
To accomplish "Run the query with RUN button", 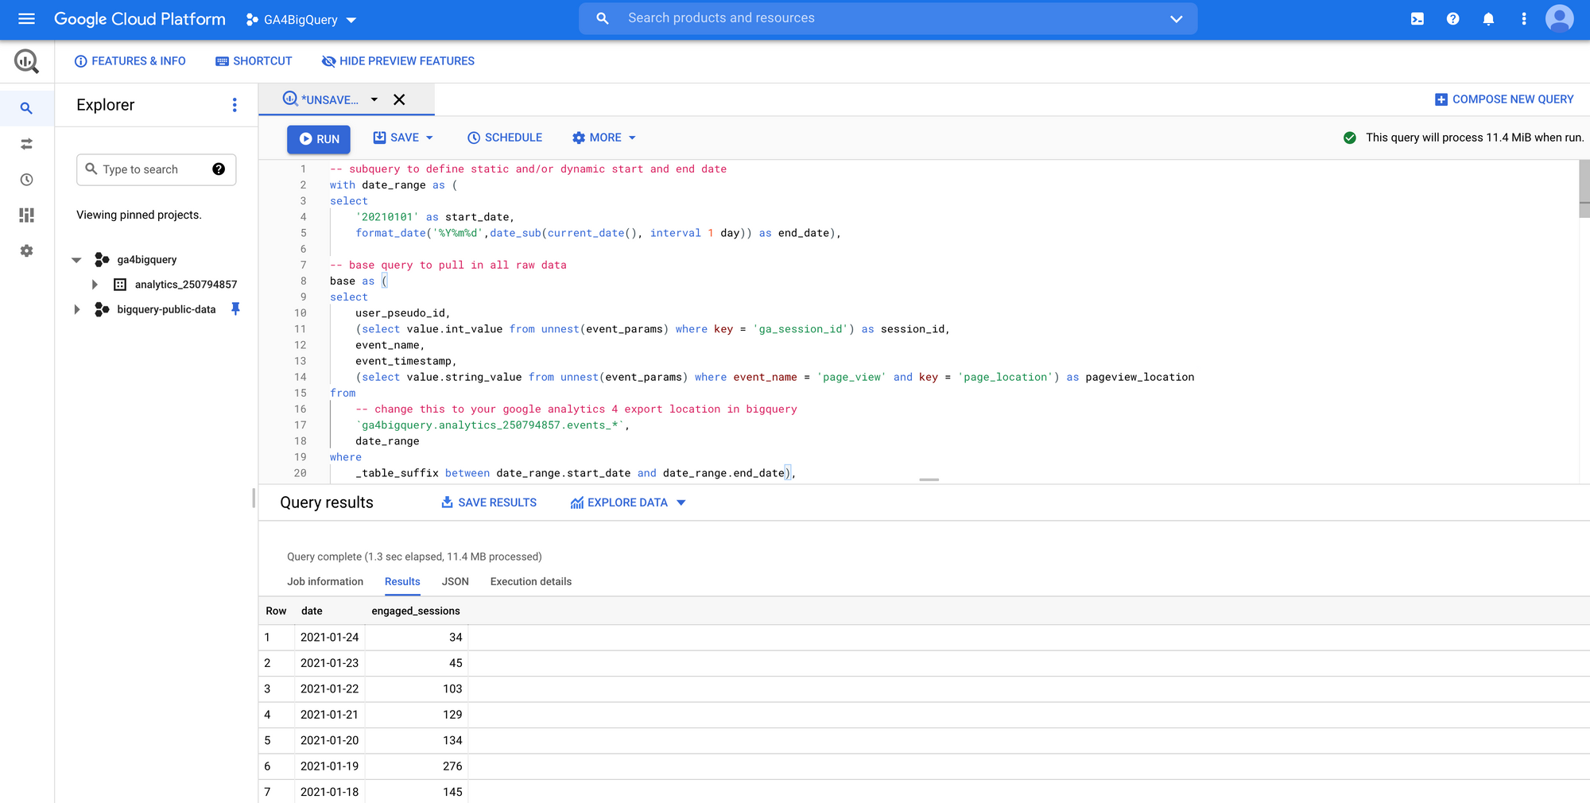I will click(319, 139).
